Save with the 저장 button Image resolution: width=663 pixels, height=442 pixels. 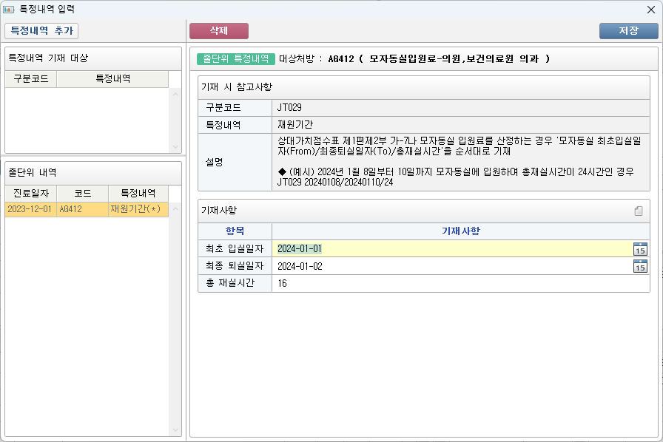(x=628, y=31)
